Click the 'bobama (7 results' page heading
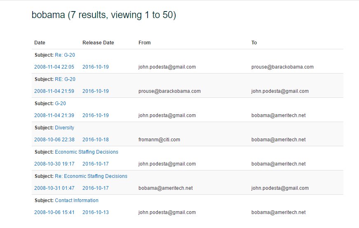 [x=104, y=15]
